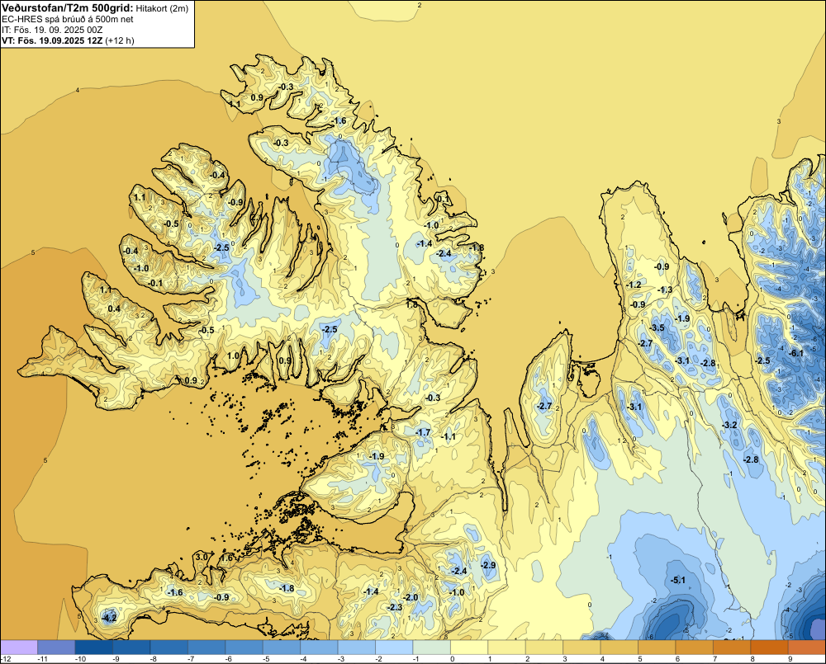Click the temperature value -5.1

[x=678, y=580]
